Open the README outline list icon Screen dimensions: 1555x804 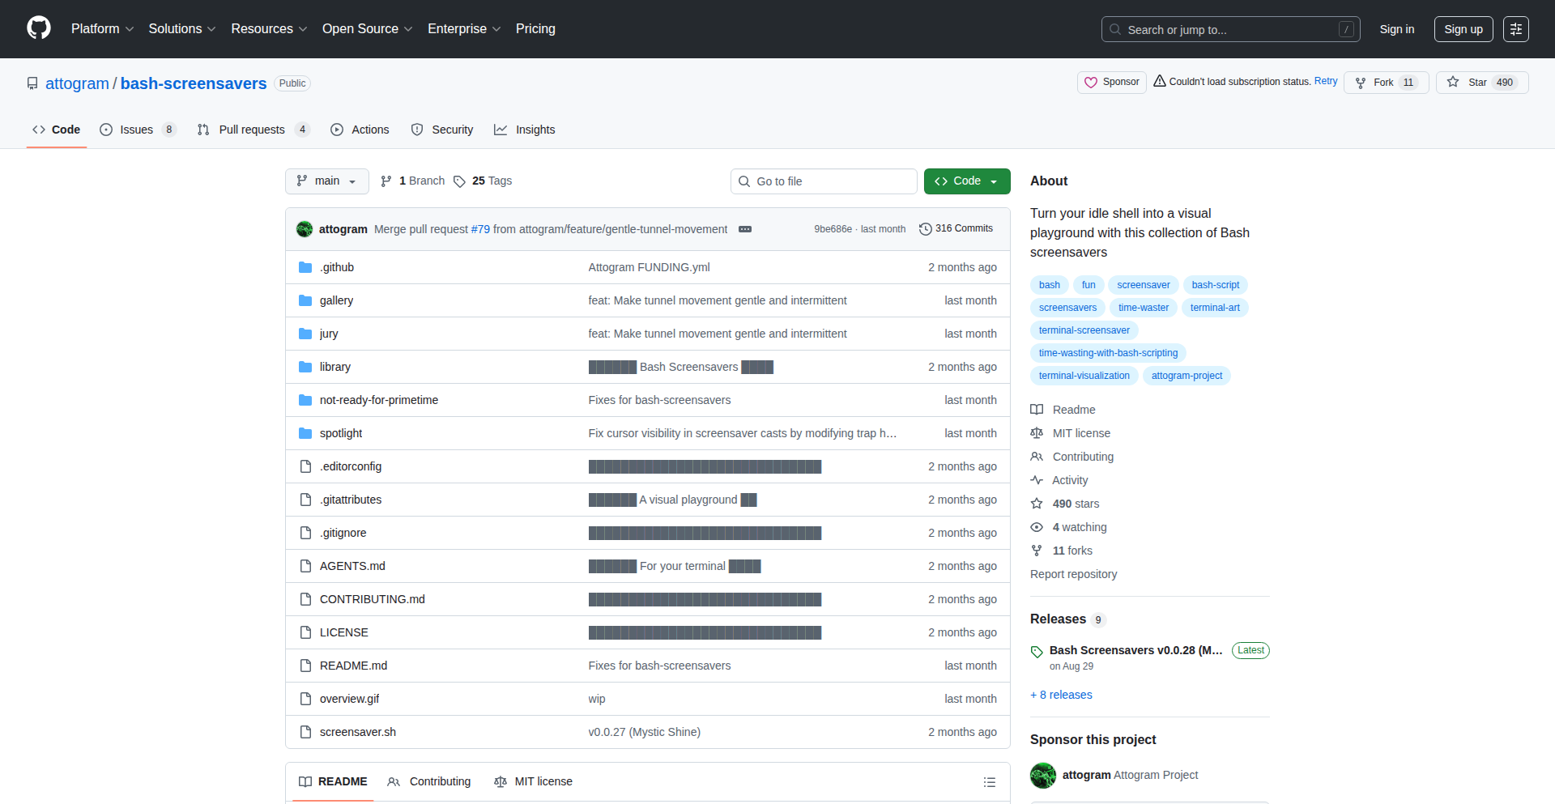pos(989,782)
